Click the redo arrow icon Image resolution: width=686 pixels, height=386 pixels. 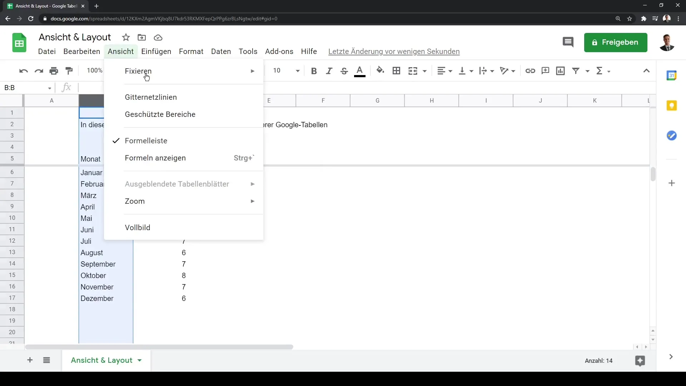pos(39,71)
